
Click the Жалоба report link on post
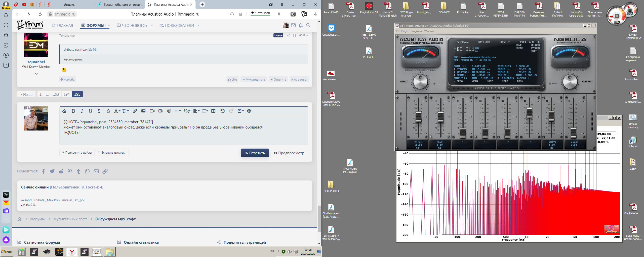(x=67, y=79)
